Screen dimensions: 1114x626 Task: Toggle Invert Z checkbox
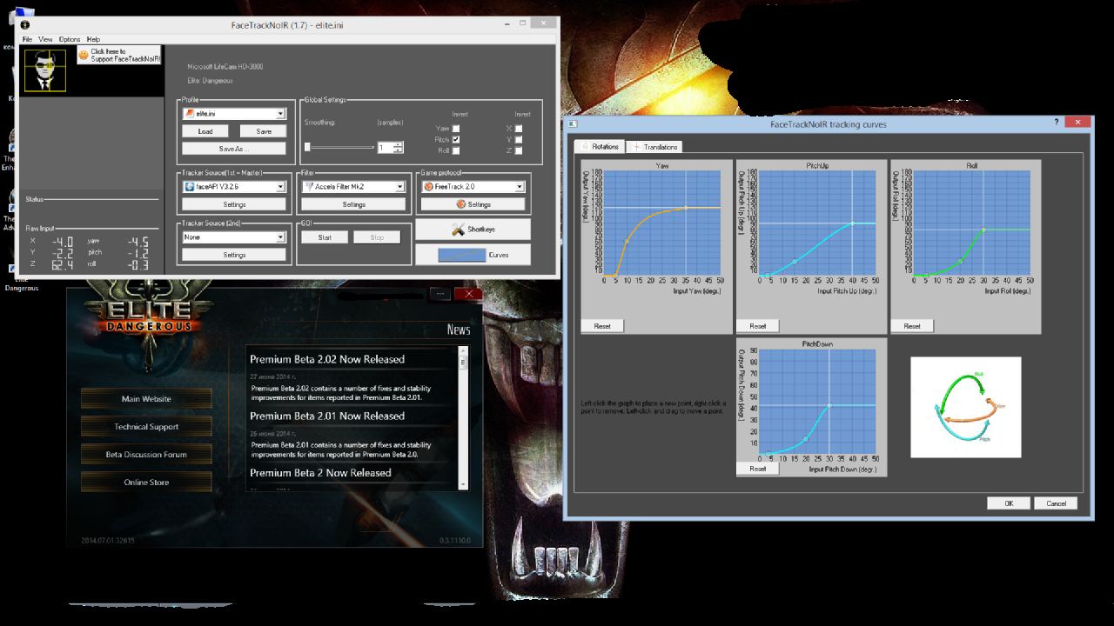pos(519,150)
